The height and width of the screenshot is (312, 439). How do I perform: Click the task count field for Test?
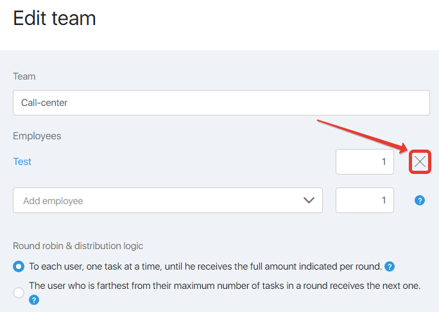(x=365, y=162)
